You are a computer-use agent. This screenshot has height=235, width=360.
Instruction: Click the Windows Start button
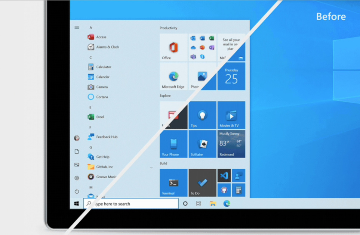76,204
